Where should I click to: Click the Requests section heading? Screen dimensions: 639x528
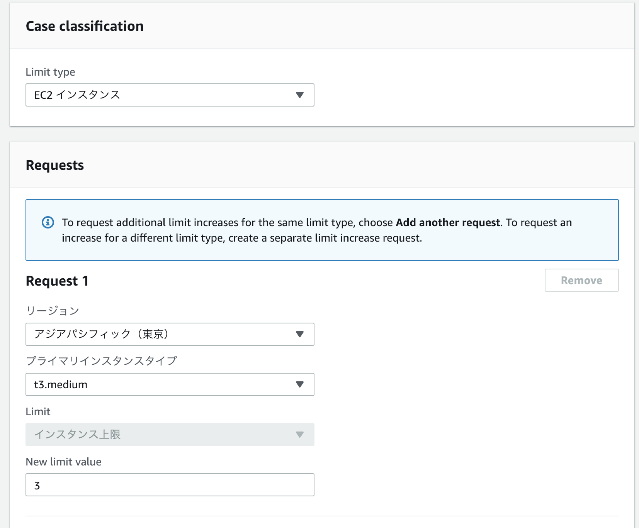[x=55, y=165]
